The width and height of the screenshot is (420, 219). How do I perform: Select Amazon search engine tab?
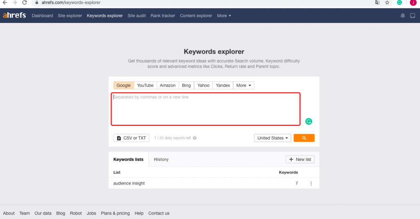[x=168, y=85]
